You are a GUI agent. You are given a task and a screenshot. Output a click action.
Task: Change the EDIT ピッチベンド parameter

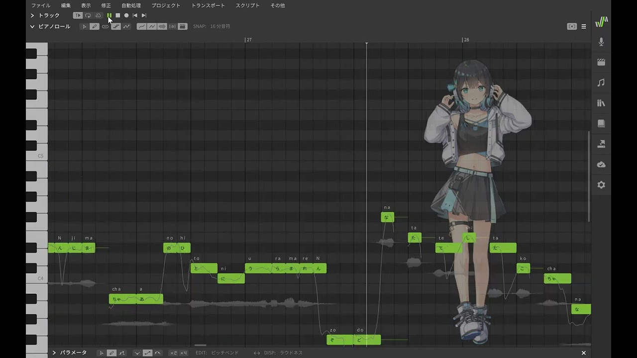point(224,353)
